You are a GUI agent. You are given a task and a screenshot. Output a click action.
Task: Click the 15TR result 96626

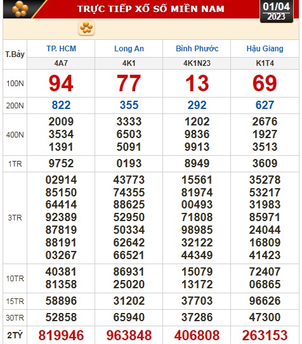pos(265,301)
